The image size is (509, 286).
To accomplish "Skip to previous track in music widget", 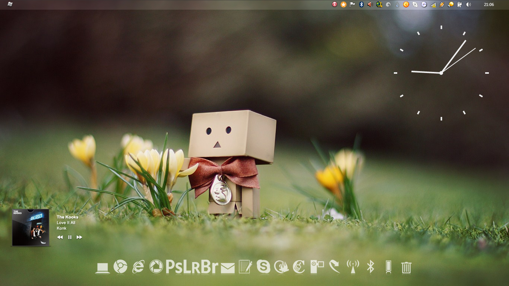I will click(x=60, y=237).
